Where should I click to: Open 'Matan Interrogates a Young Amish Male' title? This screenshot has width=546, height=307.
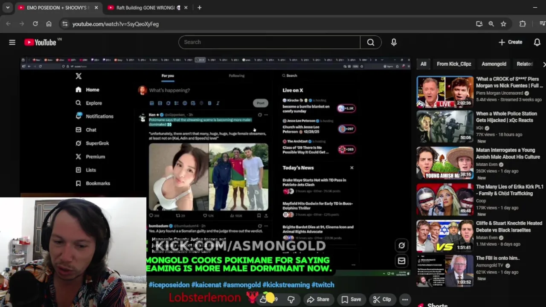coord(508,153)
